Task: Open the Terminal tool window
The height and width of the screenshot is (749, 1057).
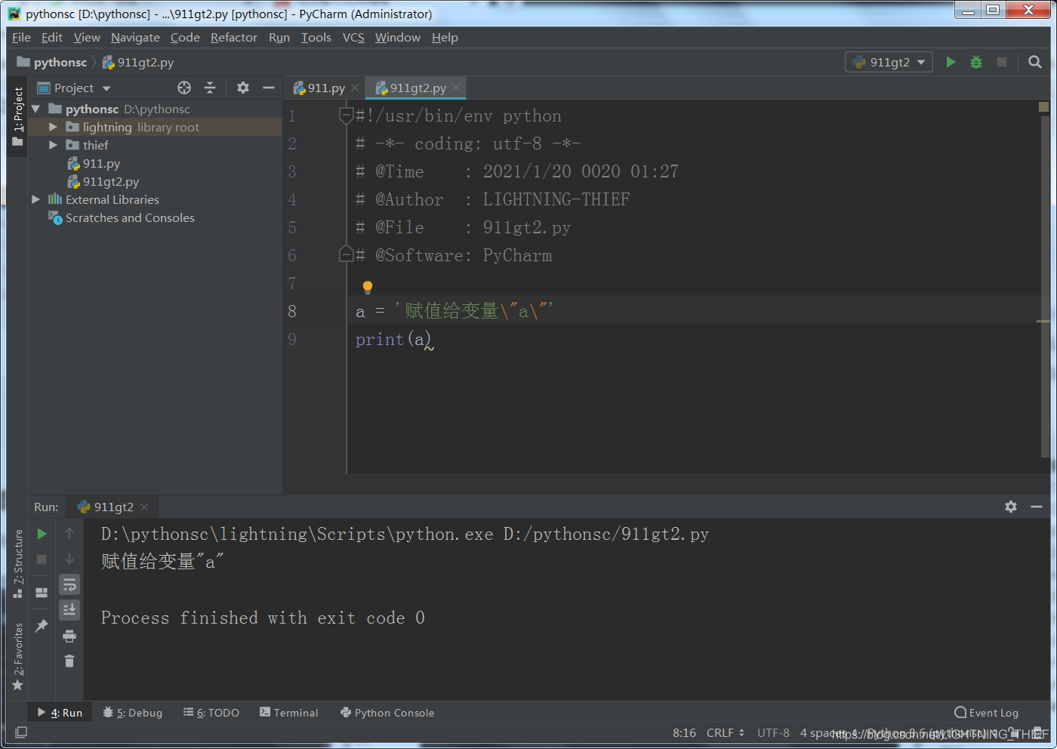Action: pyautogui.click(x=289, y=712)
